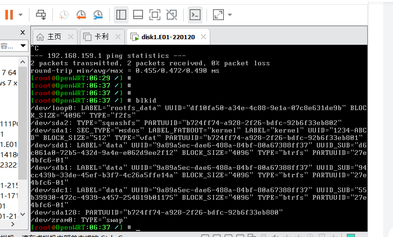Screen dimensions: 393x237
Task: Click the '/dev/sda2:' squashfs line
Action: pyautogui.click(x=186, y=123)
